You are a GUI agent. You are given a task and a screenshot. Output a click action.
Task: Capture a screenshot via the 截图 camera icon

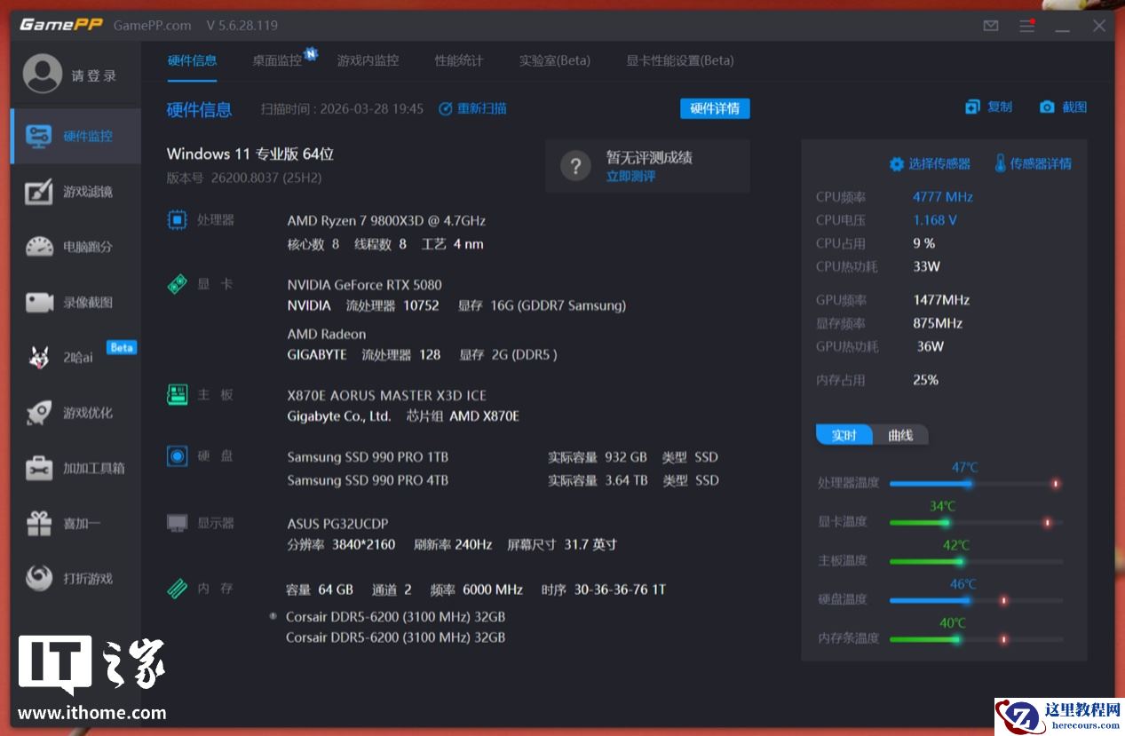[x=1062, y=107]
